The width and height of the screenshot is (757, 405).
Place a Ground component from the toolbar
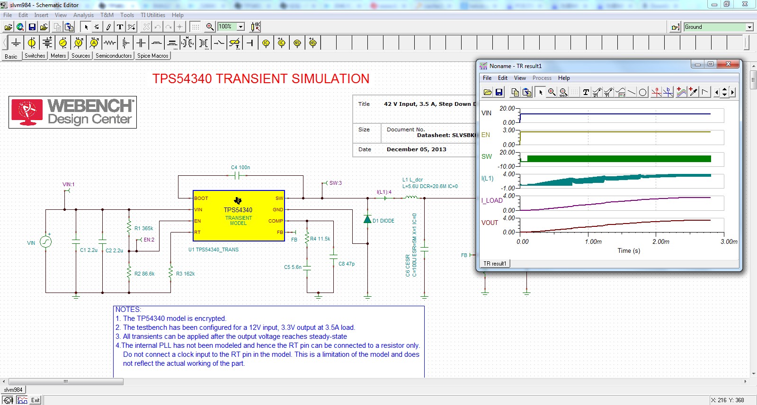(16, 43)
